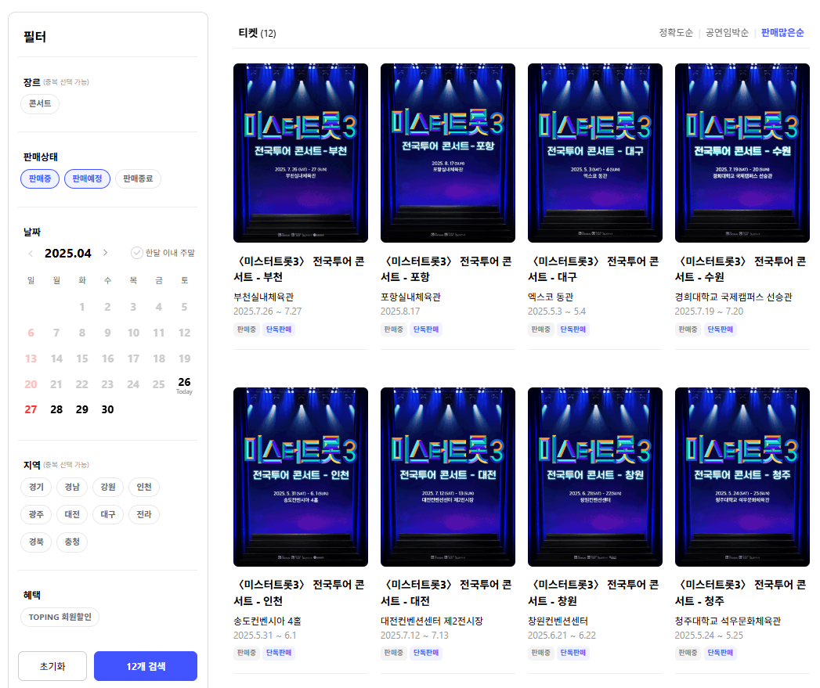Open the 청주 concert poster thumbnail

tap(742, 477)
